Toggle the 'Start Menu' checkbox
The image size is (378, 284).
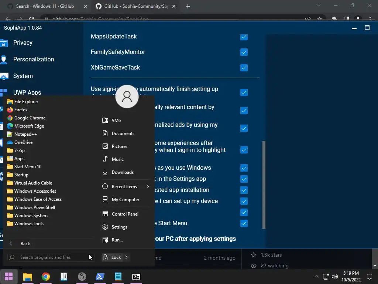coord(244,223)
